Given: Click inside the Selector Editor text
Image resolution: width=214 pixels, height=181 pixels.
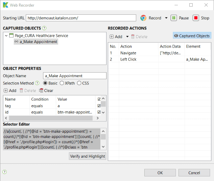Looking at the screenshot, I should click(52, 139).
